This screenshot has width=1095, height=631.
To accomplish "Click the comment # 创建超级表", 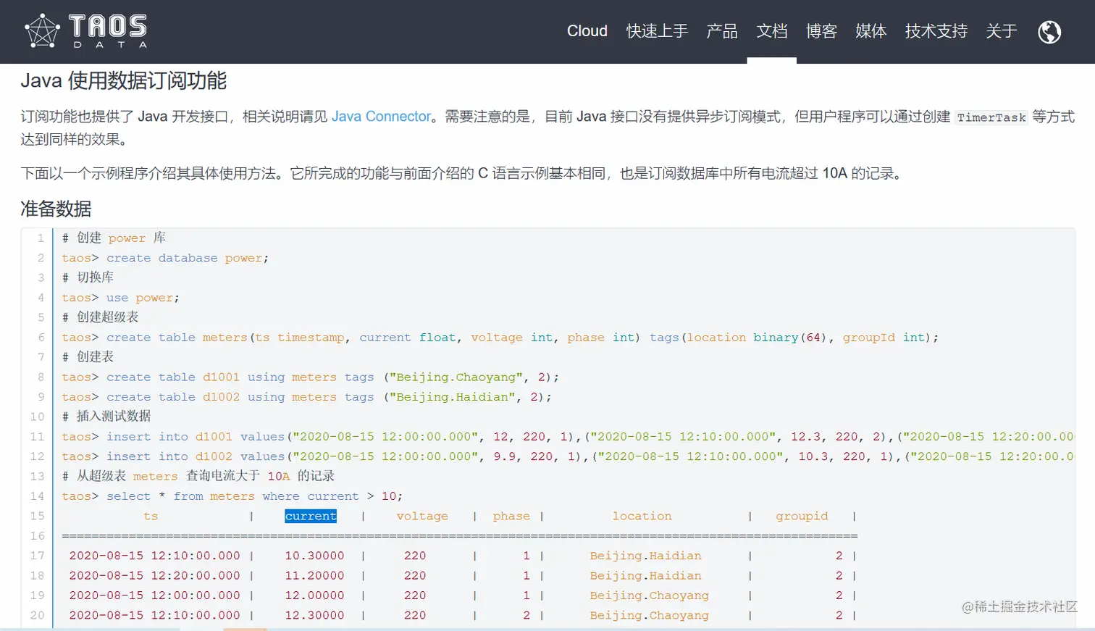I will click(x=100, y=317).
